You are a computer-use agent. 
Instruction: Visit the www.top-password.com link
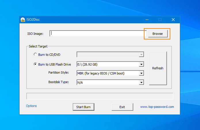point(157,107)
